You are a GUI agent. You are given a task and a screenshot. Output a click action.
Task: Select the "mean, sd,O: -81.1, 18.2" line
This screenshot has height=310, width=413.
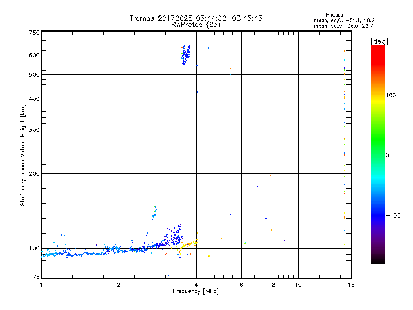tap(344, 20)
